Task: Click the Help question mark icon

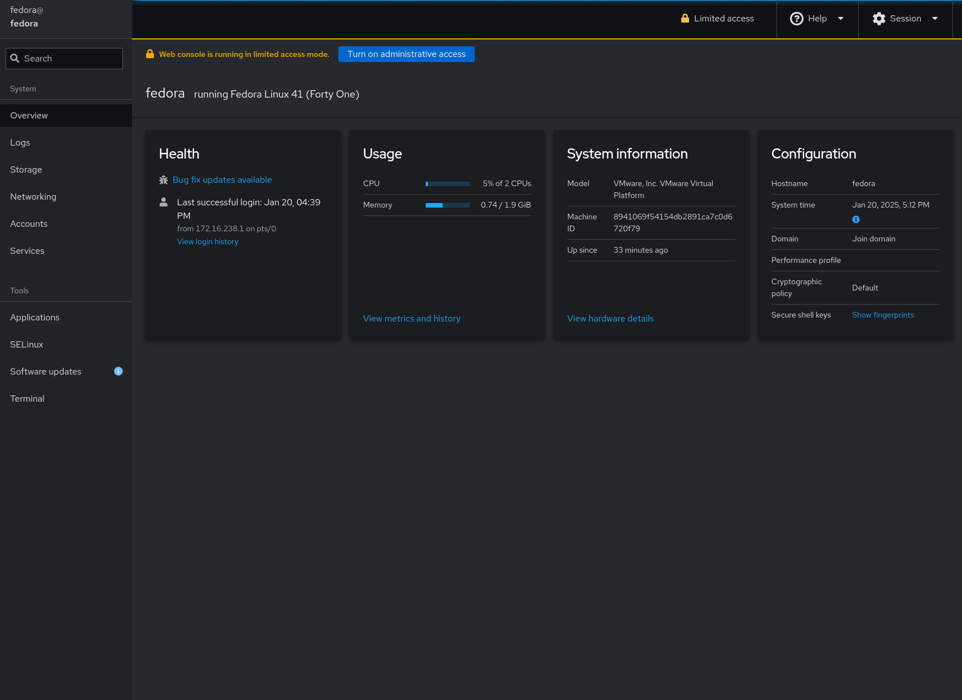Action: (x=796, y=19)
